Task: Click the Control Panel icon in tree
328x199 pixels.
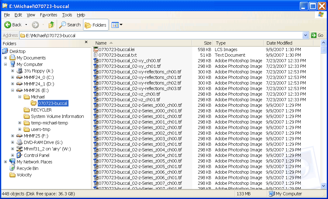Action: point(19,155)
